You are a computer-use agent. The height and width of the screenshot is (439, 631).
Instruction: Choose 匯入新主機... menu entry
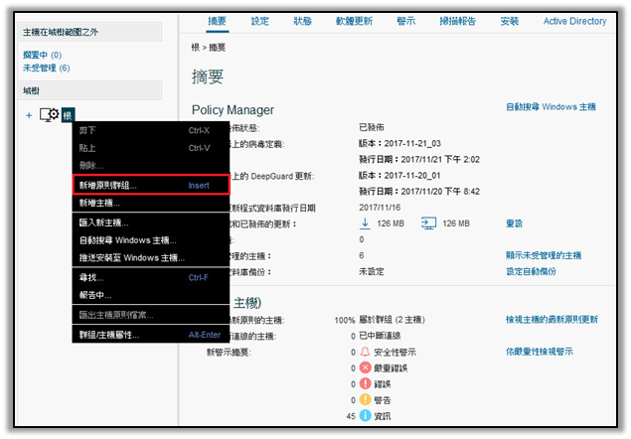tap(151, 222)
